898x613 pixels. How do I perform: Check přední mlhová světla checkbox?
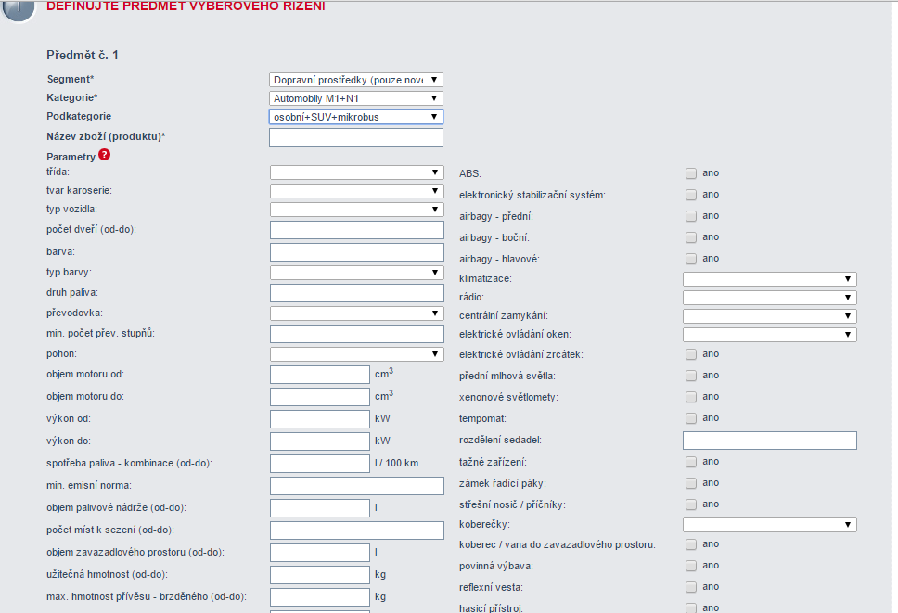click(691, 376)
